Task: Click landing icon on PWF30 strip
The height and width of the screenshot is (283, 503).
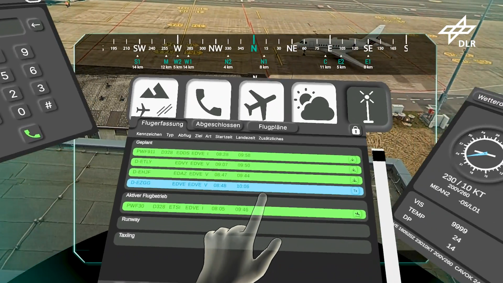Action: tap(358, 214)
